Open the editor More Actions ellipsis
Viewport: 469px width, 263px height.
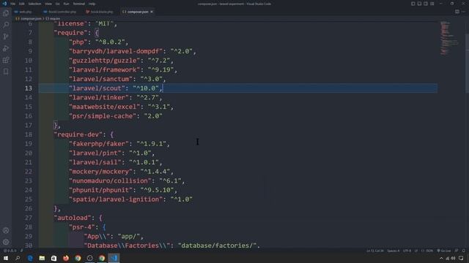tap(463, 12)
